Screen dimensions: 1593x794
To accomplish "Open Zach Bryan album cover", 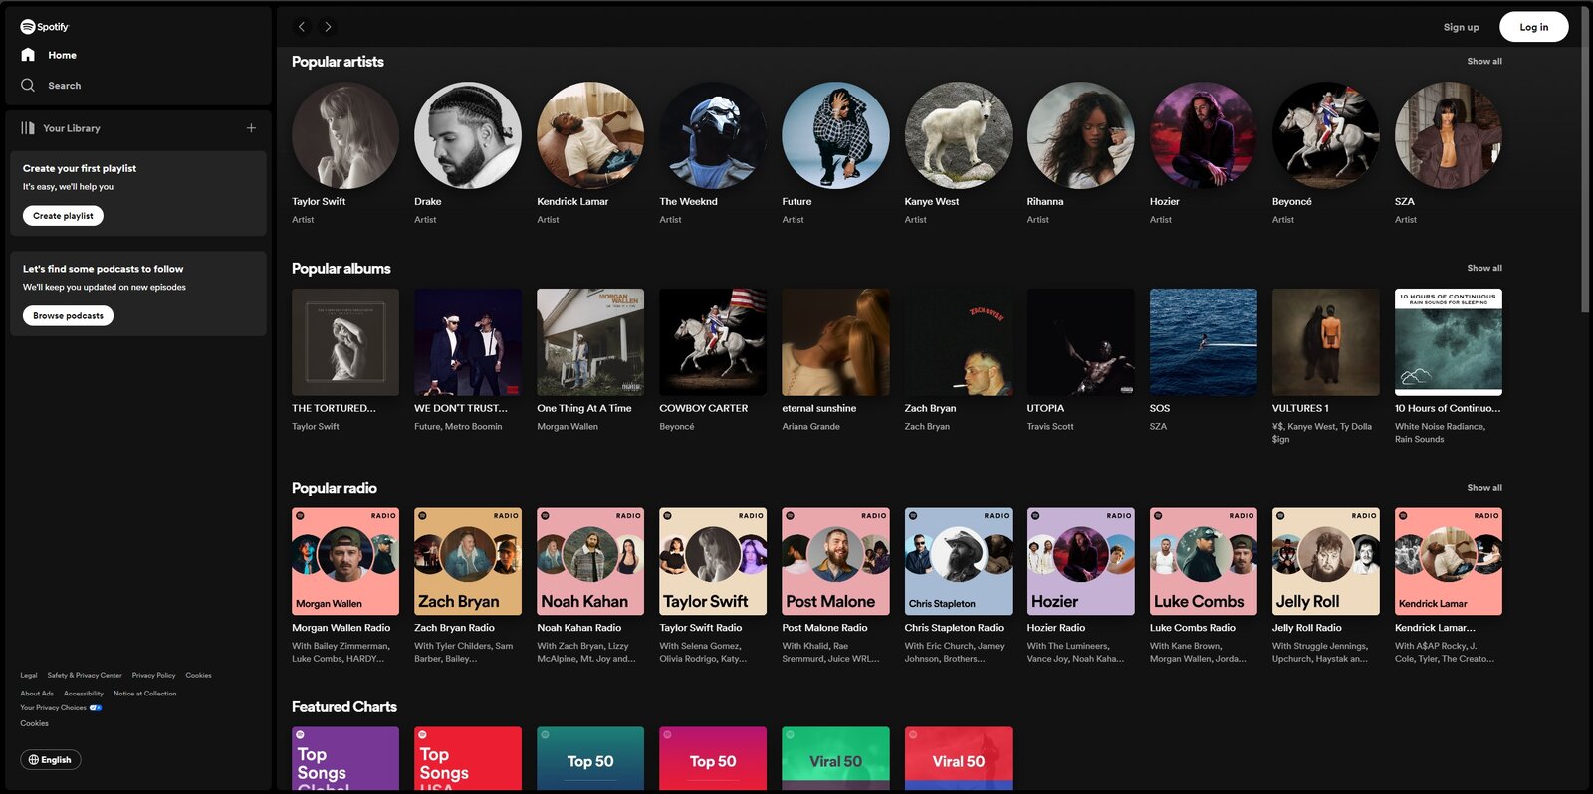I will (x=958, y=342).
